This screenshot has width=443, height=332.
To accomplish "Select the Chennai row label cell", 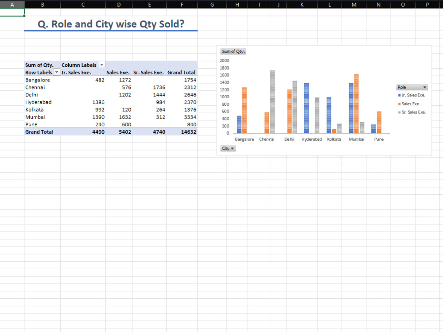I will pos(43,87).
